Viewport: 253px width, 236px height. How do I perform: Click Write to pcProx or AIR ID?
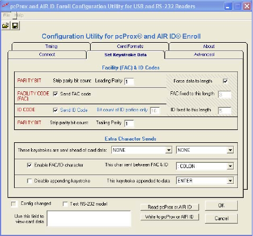[x=169, y=217]
